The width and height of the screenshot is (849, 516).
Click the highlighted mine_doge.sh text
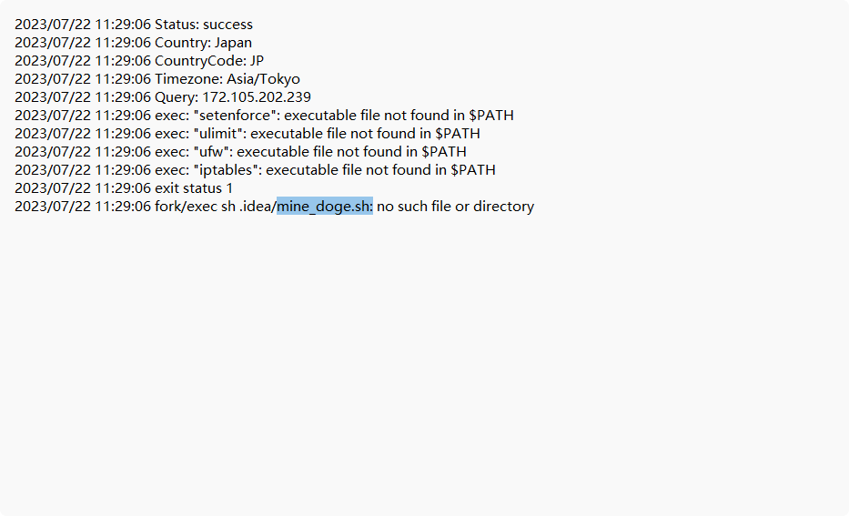click(x=324, y=207)
